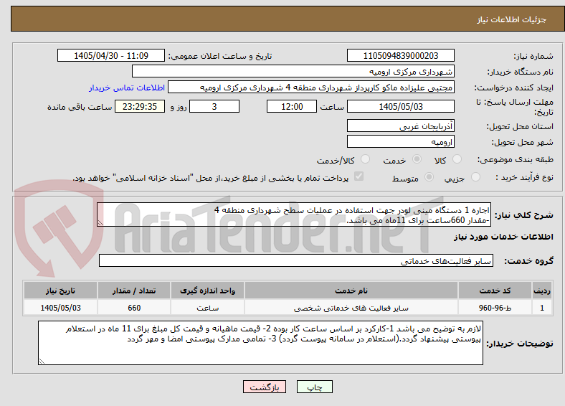Click the بازگشت (back) button
The image size is (565, 406).
[265, 387]
